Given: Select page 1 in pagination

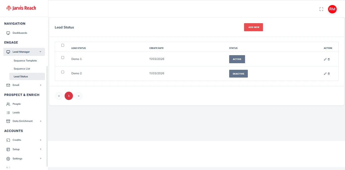Looking at the screenshot, I should [x=69, y=96].
